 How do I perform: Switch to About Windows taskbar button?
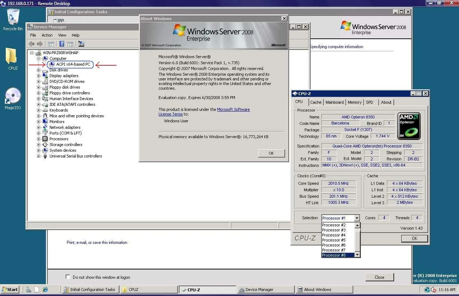click(324, 290)
